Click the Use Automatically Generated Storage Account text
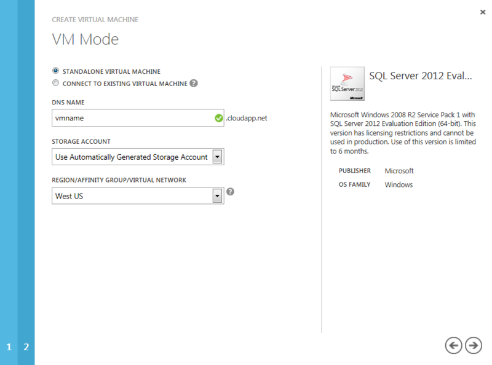The width and height of the screenshot is (492, 365). coord(129,156)
